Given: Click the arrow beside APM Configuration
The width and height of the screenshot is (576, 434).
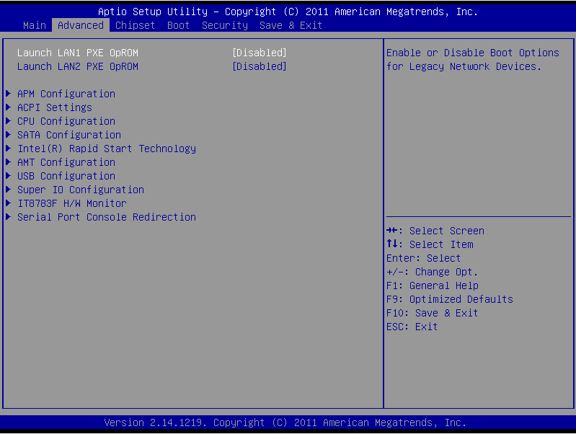Looking at the screenshot, I should click(x=8, y=94).
